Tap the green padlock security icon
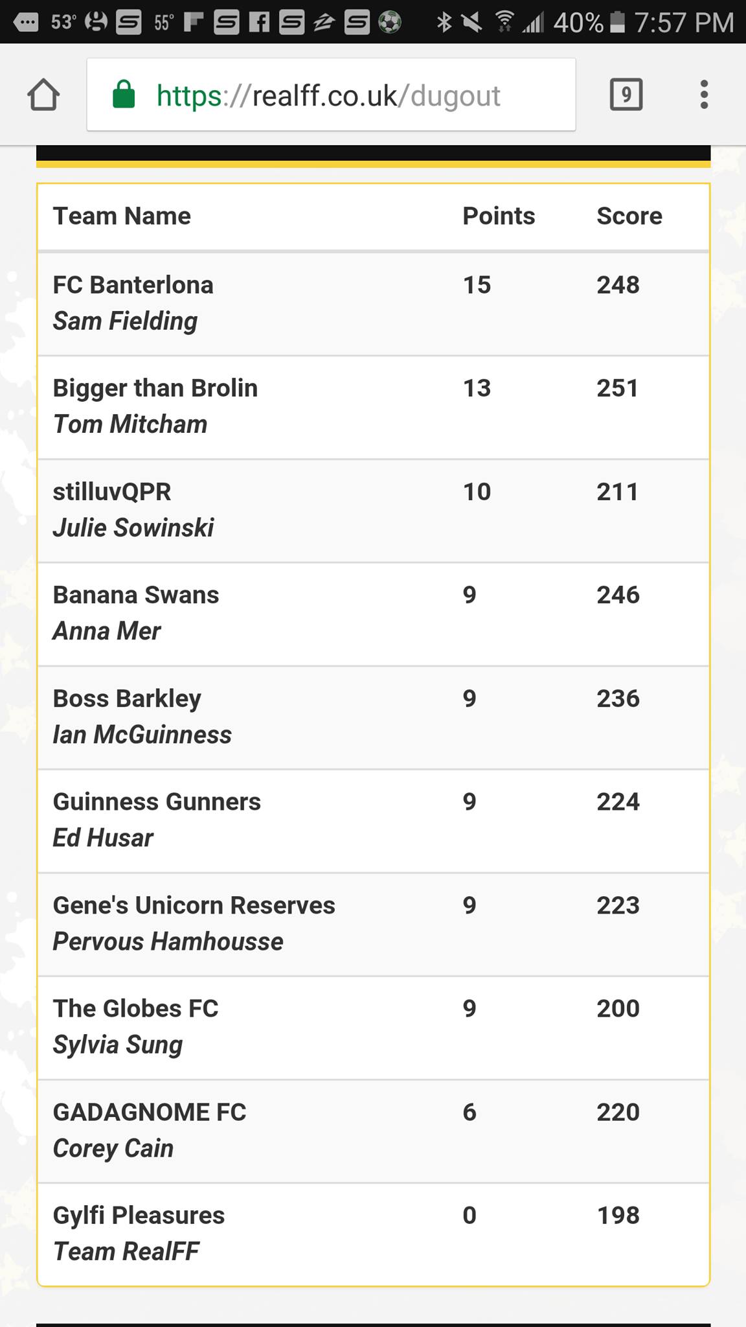The image size is (746, 1327). tap(124, 94)
